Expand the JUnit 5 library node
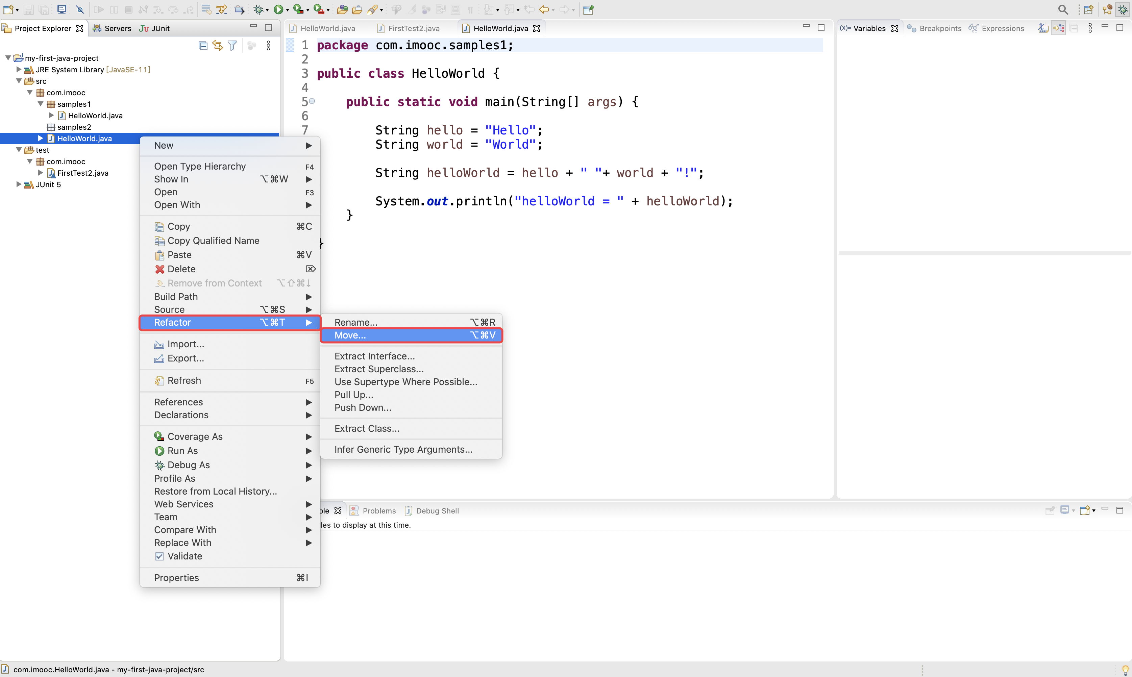This screenshot has height=677, width=1132. point(19,184)
